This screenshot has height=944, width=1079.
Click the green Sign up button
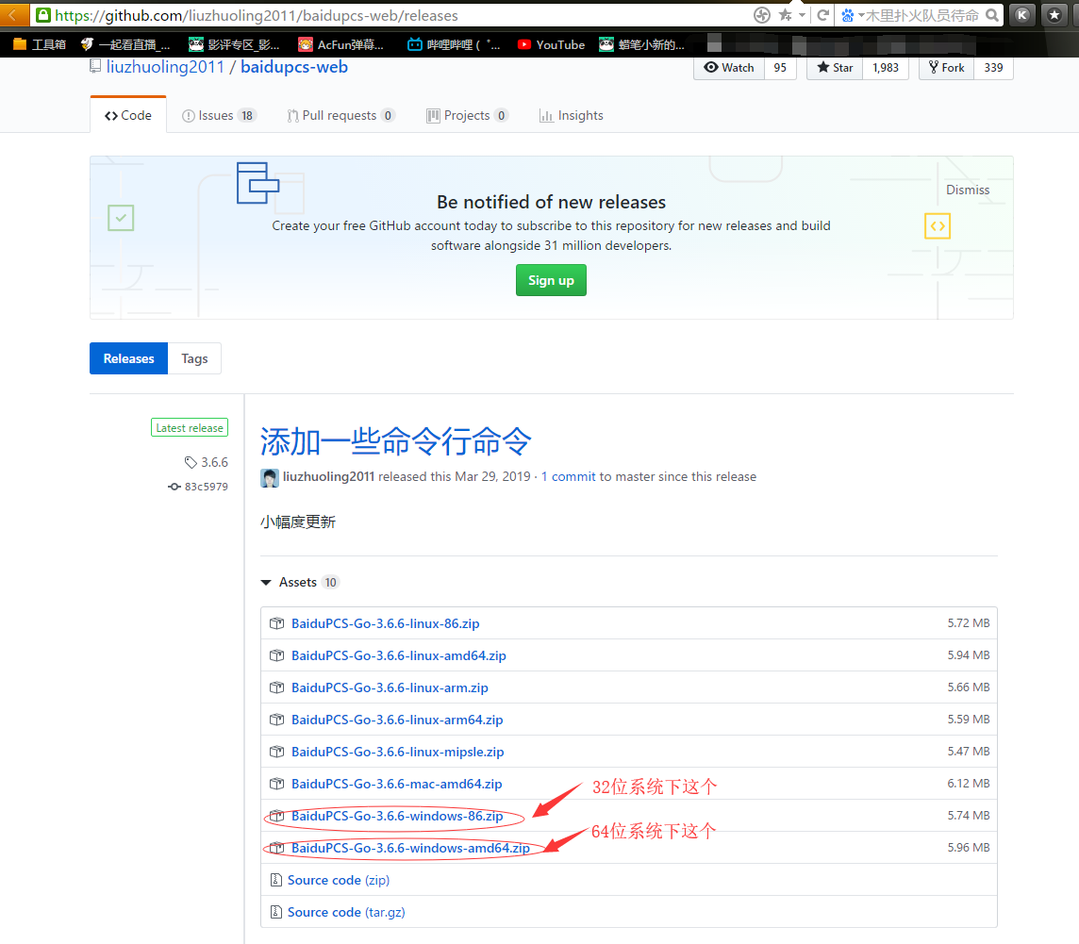pos(551,280)
